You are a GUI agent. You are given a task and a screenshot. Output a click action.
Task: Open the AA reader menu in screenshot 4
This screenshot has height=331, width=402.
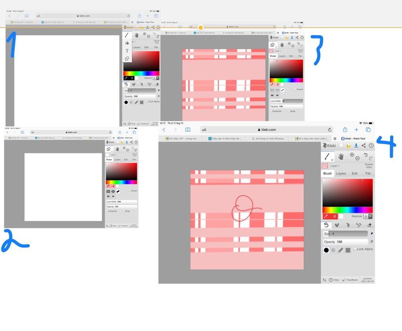tap(204, 130)
